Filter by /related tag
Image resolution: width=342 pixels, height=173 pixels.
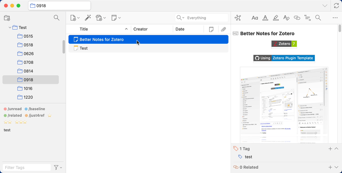pos(13,115)
